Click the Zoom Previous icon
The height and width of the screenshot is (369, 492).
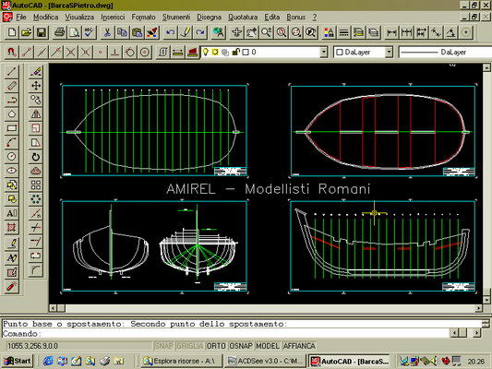[310, 32]
